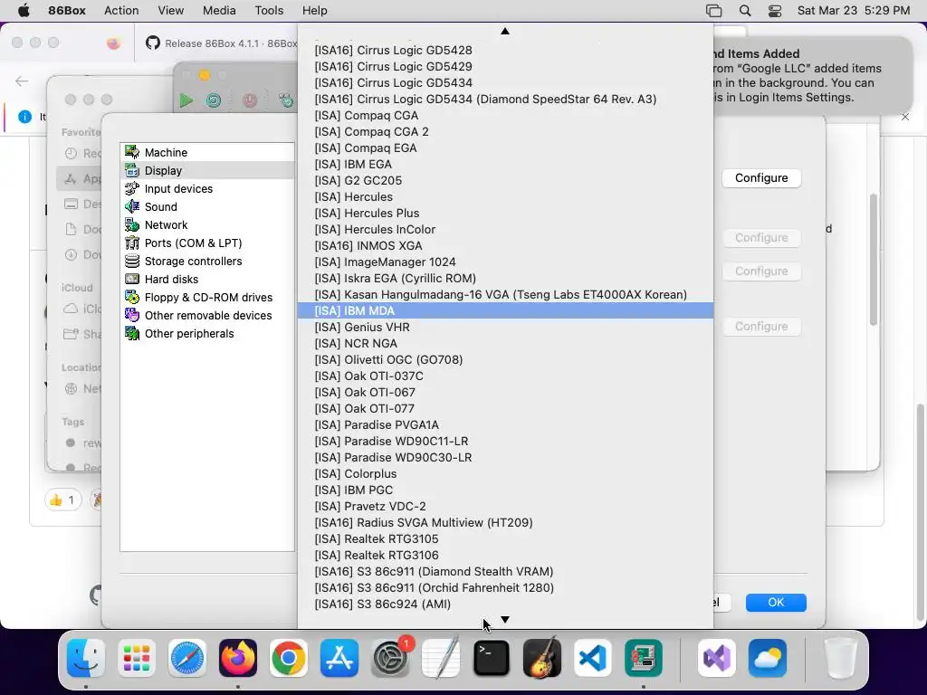This screenshot has height=695, width=927.
Task: Open Floppy & CD-ROM drives settings
Action: pyautogui.click(x=207, y=297)
